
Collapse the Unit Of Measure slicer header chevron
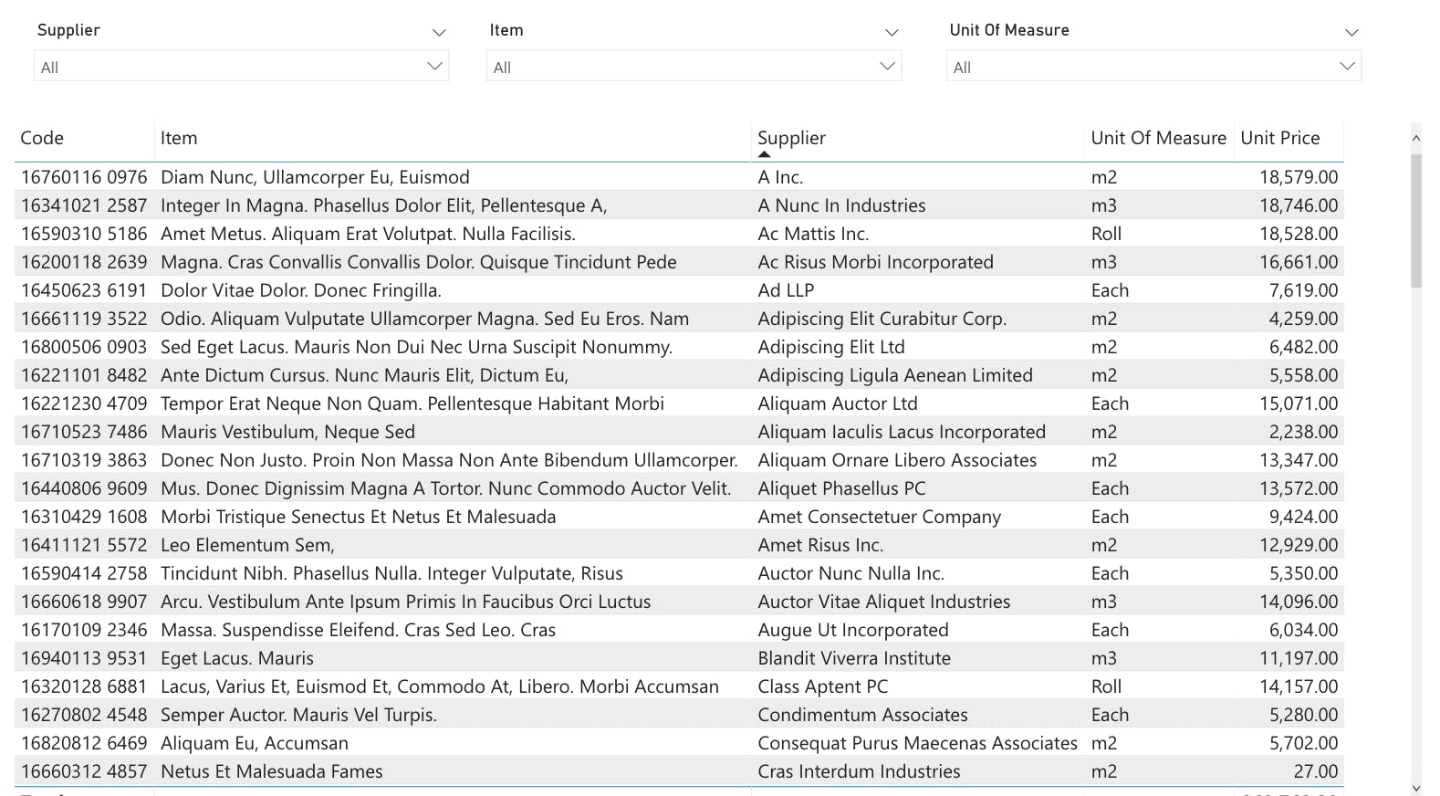pos(1351,32)
